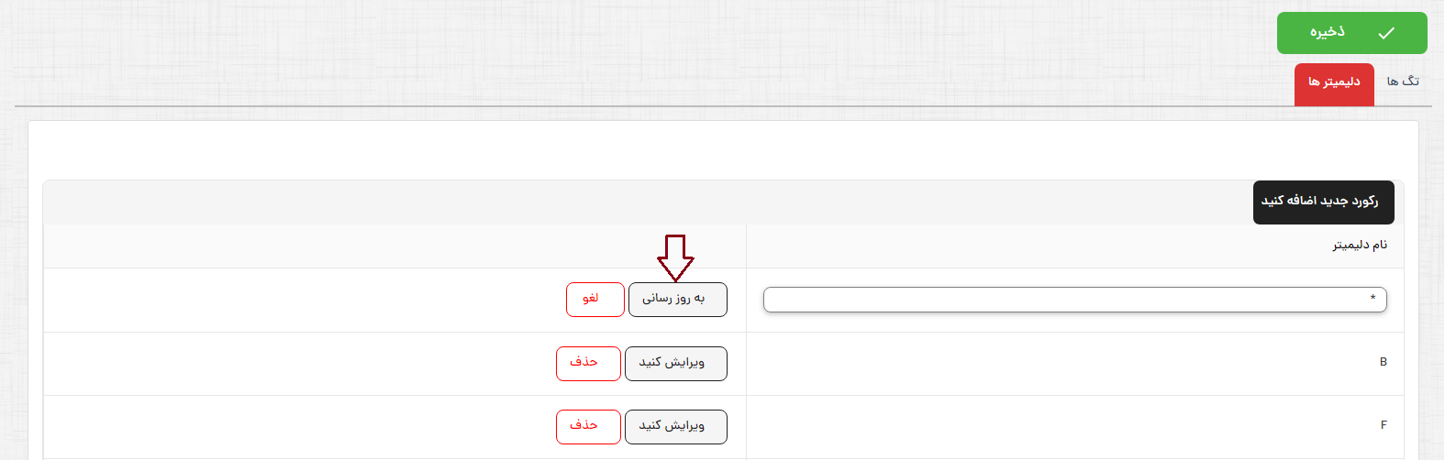Click the empty grid toolbar area beside add-record button
1445x460 pixels.
(642, 203)
